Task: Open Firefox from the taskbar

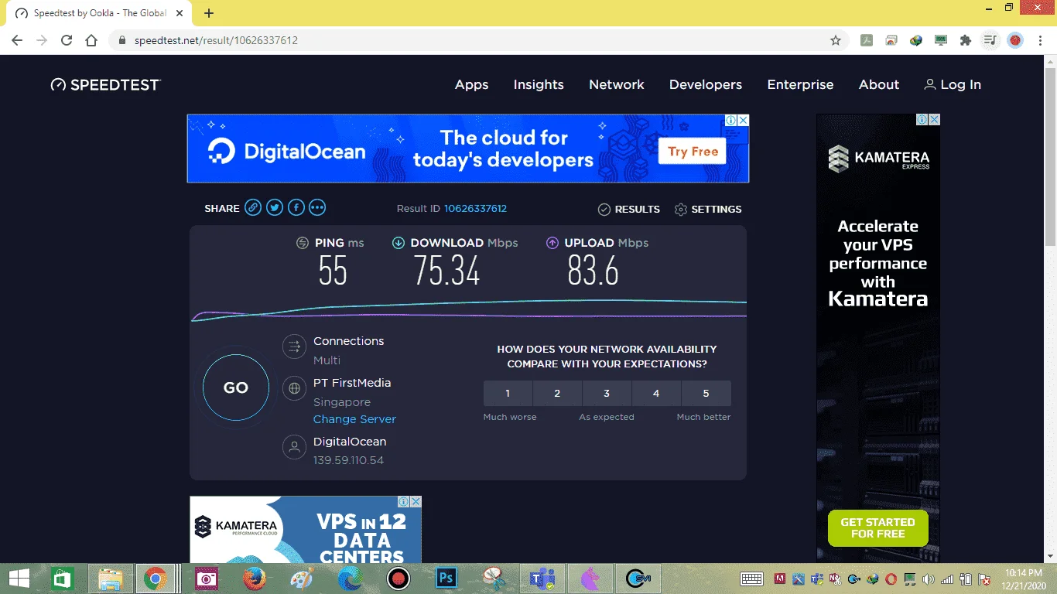Action: [253, 578]
